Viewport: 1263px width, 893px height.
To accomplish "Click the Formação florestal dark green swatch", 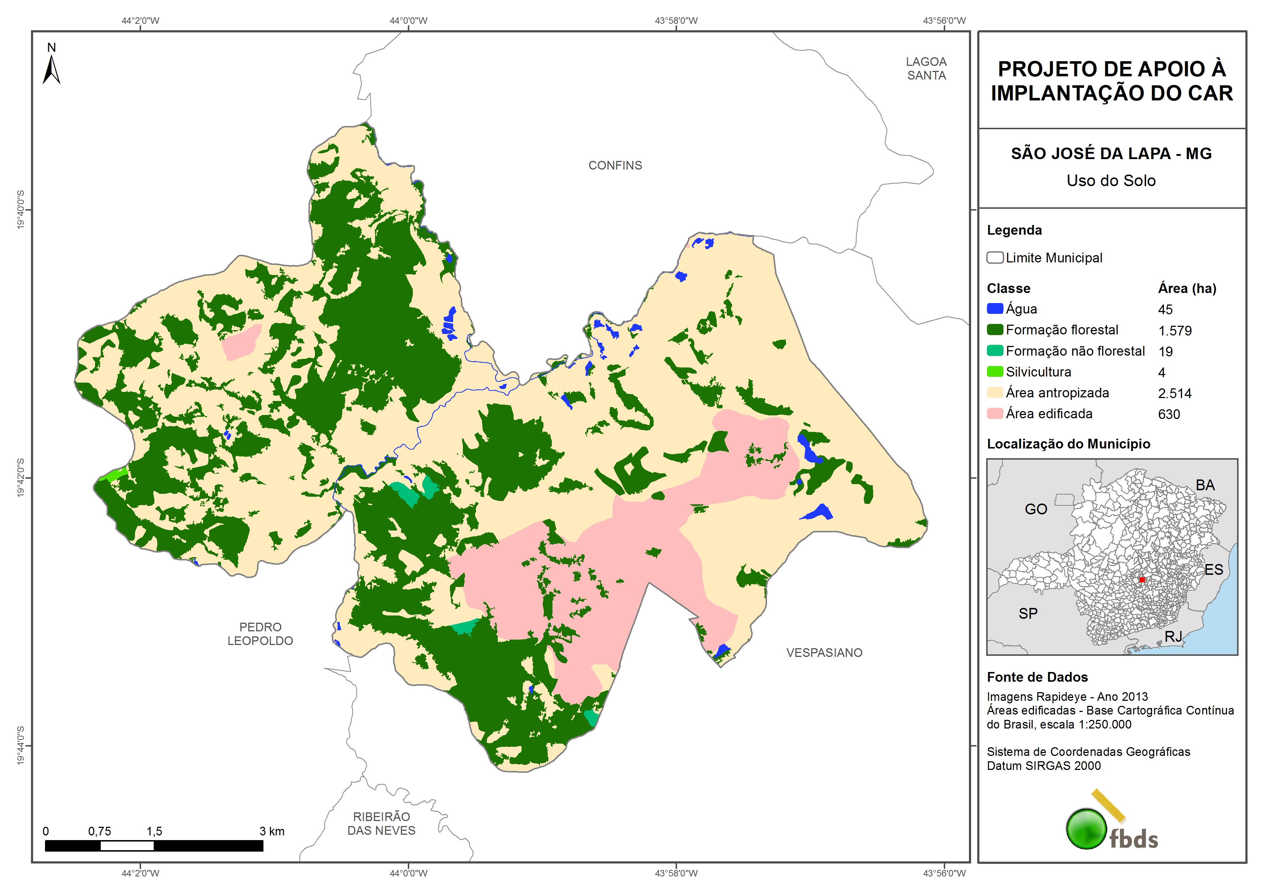I will click(x=994, y=330).
